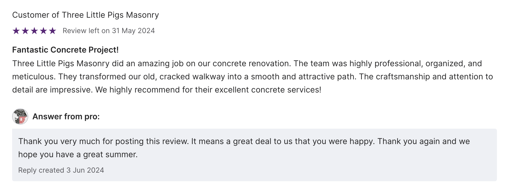Click the "Review left on 31 May 2024" date
The width and height of the screenshot is (505, 184).
click(x=109, y=31)
